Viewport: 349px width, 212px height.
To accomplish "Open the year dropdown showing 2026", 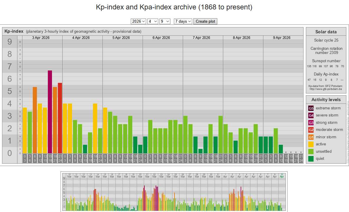I will (138, 21).
